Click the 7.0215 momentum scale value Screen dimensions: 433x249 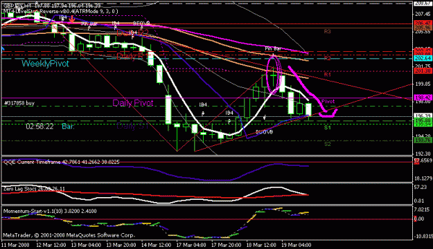coord(422,210)
